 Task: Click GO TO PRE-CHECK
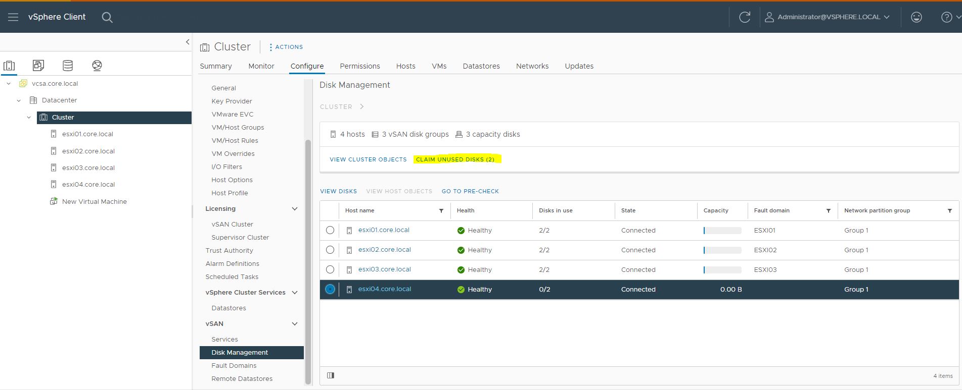coord(470,191)
